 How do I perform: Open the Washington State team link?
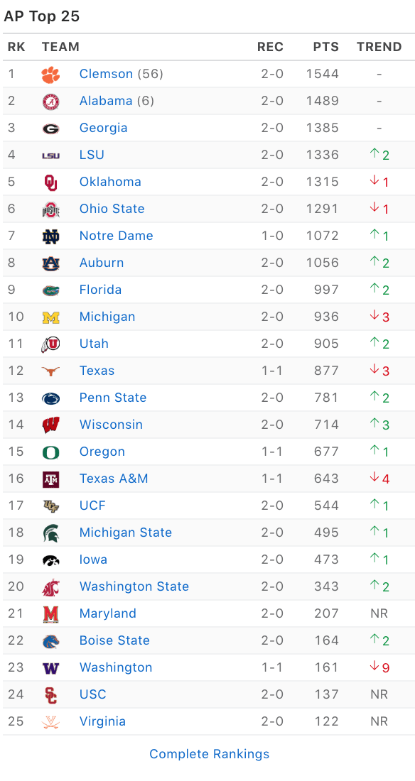tap(134, 586)
